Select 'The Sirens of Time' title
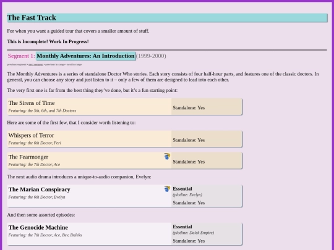334x250 pixels. point(32,103)
